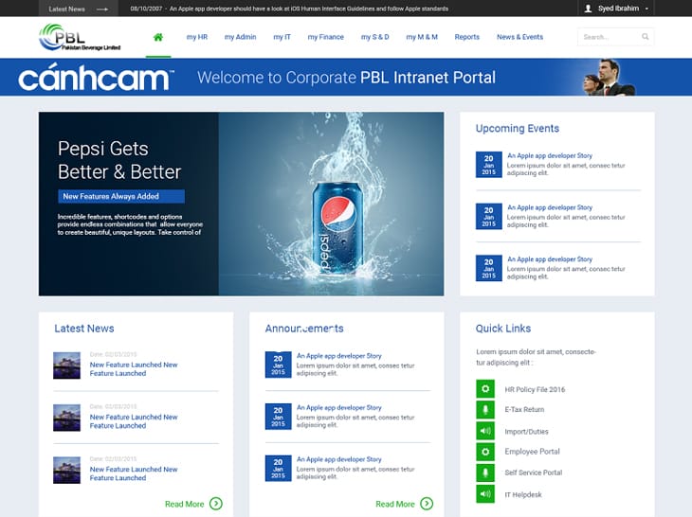Open first New Feature Launched news link
The image size is (692, 517).
pyautogui.click(x=134, y=369)
